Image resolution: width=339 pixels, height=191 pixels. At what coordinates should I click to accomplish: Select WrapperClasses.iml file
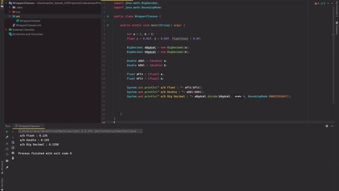(27, 25)
